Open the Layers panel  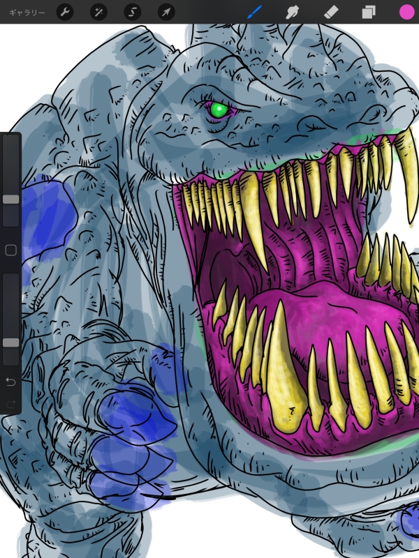point(369,12)
